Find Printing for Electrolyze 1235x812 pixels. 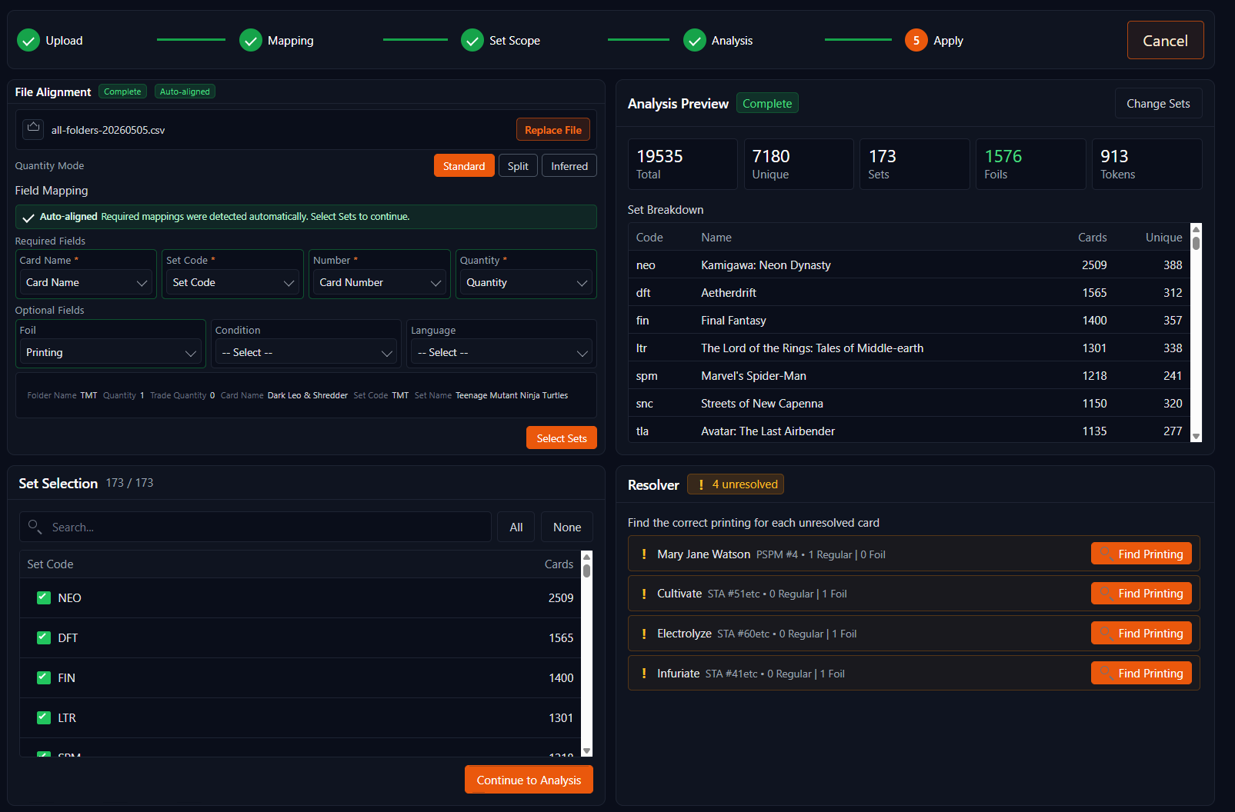tap(1141, 633)
